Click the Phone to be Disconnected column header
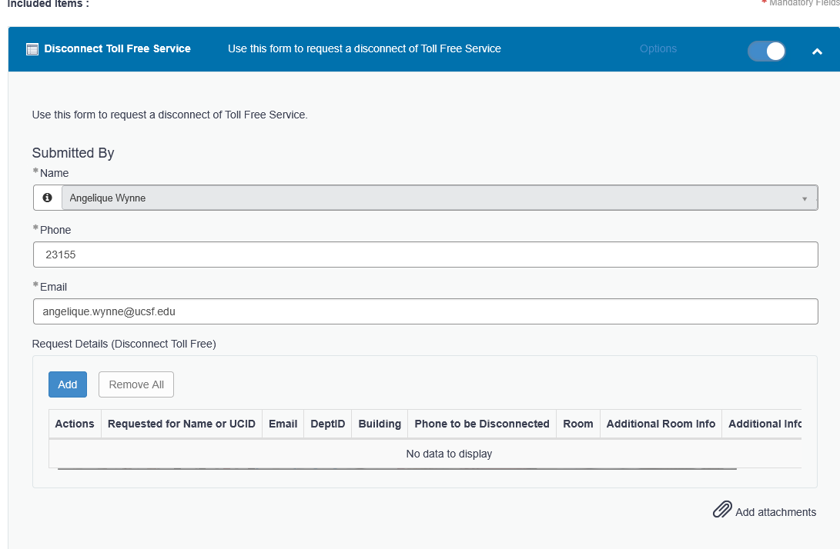The width and height of the screenshot is (840, 549). pyautogui.click(x=482, y=424)
